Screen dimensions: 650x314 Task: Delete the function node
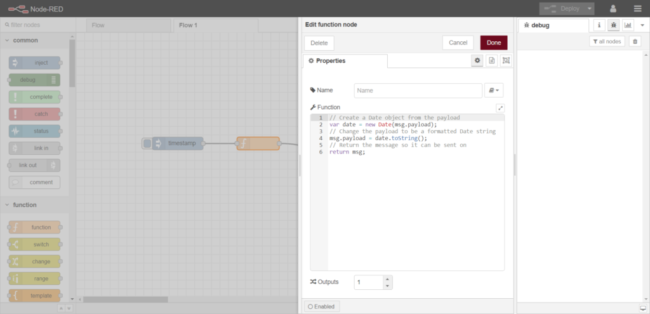pos(319,43)
